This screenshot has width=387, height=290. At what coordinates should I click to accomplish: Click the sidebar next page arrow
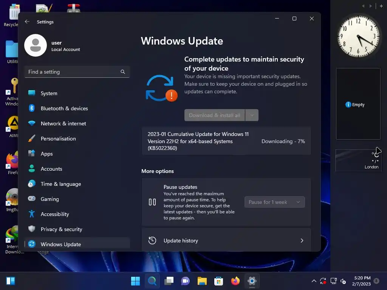pos(371,6)
